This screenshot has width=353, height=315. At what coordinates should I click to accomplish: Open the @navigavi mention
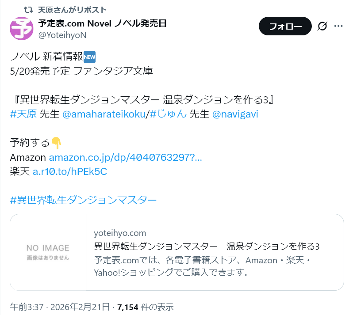235,114
